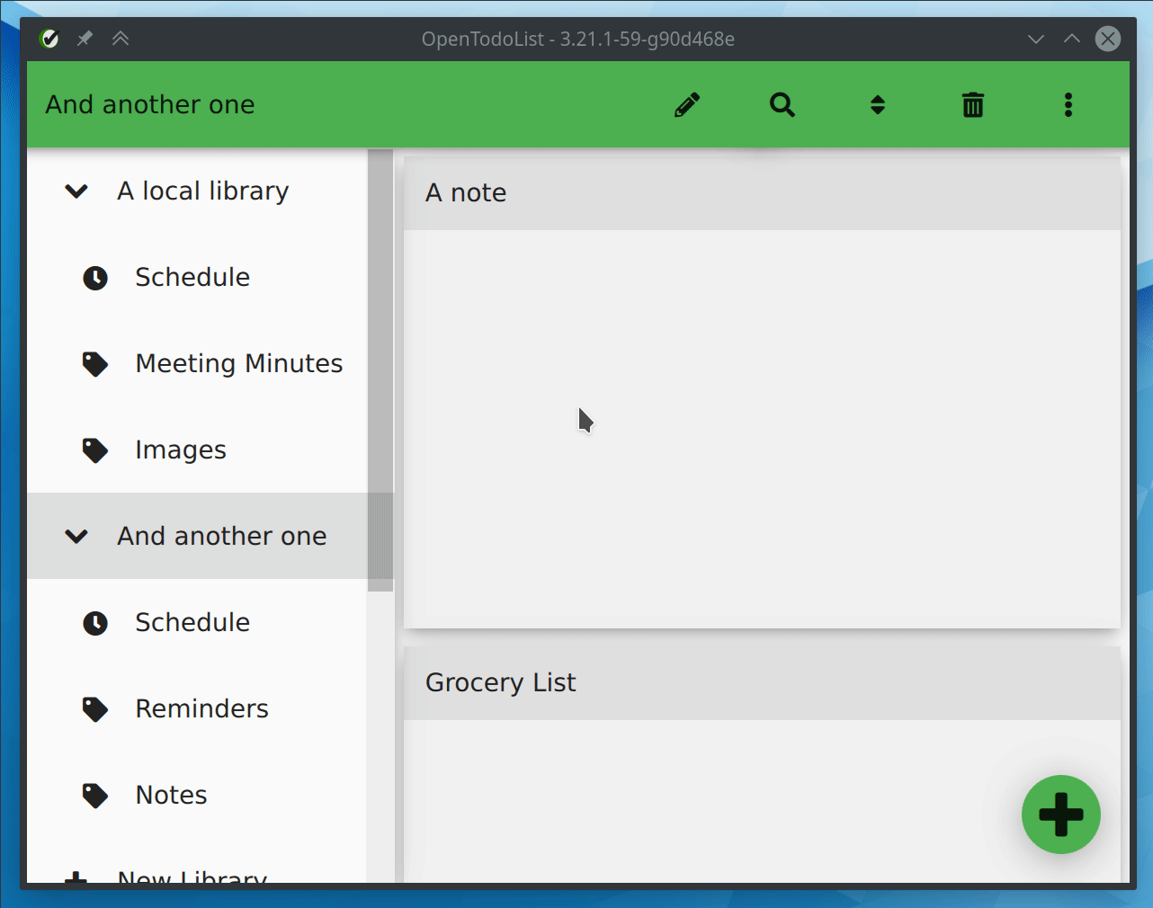Screen dimensions: 1153x908
Task: Click the green plus add-item button
Action: pos(1061,815)
